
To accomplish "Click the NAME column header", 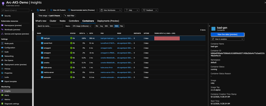I will click(39, 33).
